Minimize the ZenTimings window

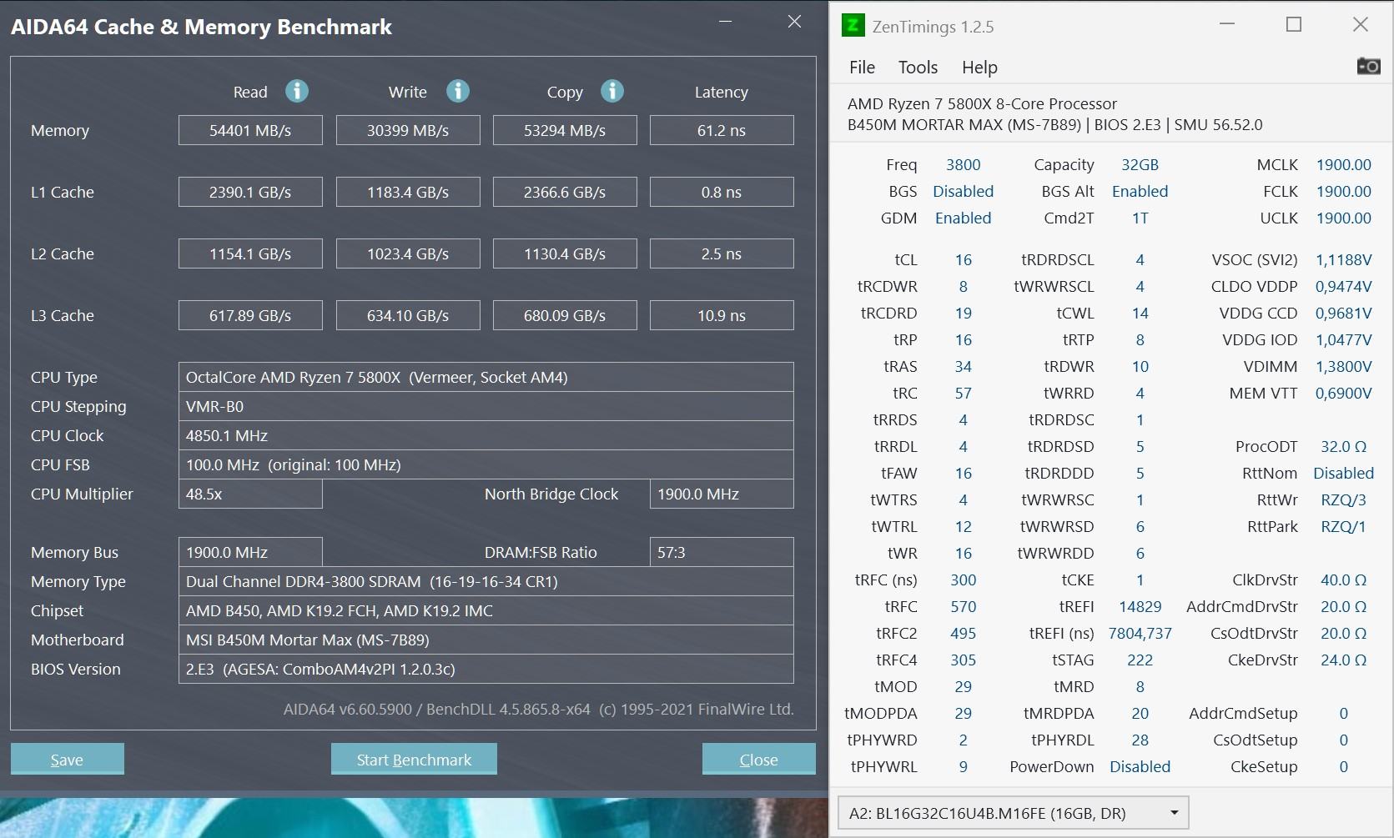click(x=1227, y=24)
